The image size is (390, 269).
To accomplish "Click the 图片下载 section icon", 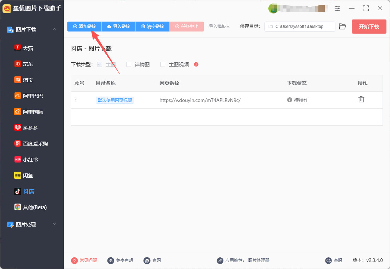I will pos(10,30).
